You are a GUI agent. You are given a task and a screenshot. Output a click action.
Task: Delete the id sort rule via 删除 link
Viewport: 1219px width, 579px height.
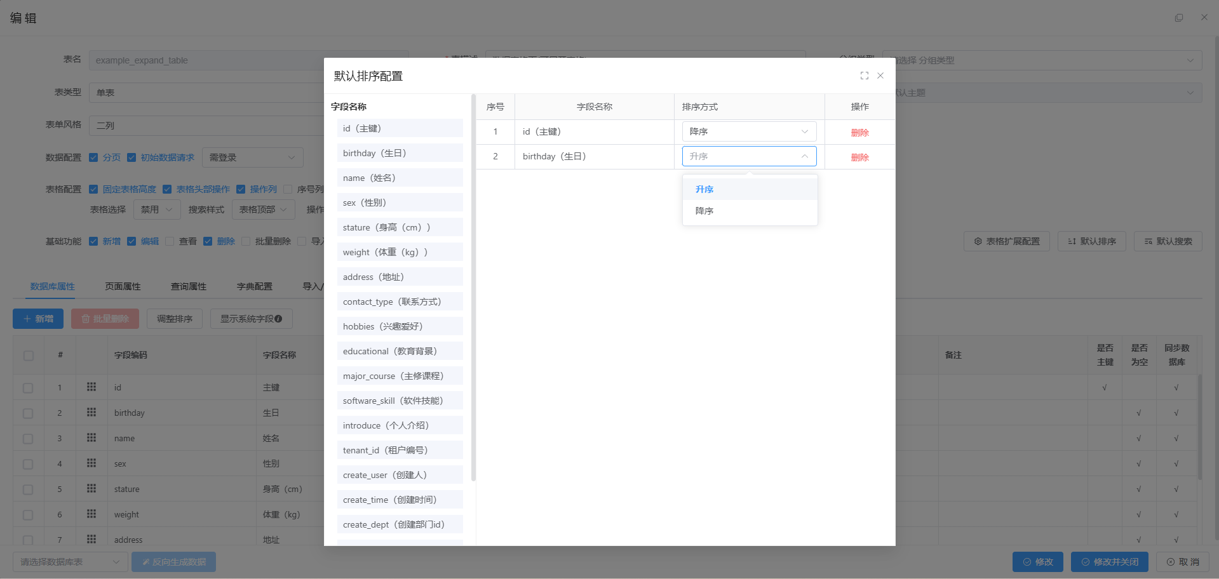[859, 132]
